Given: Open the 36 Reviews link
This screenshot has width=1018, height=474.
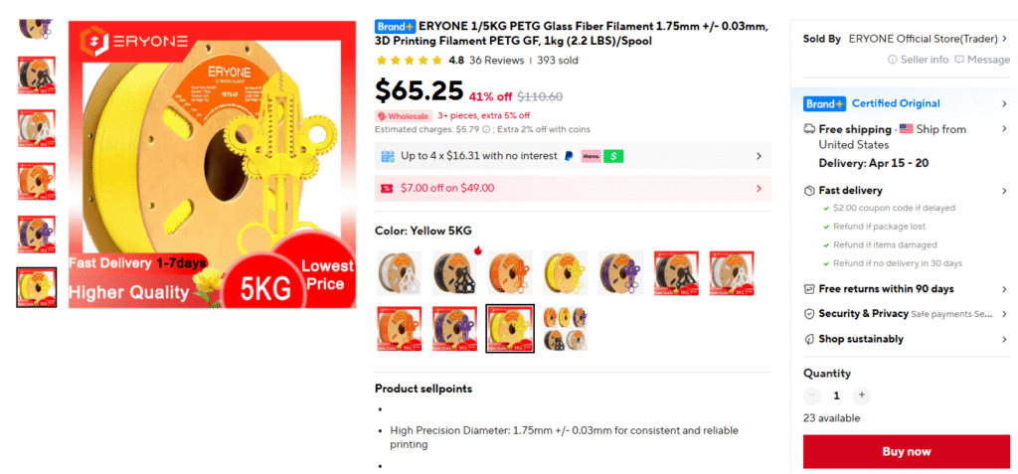Looking at the screenshot, I should 496,61.
